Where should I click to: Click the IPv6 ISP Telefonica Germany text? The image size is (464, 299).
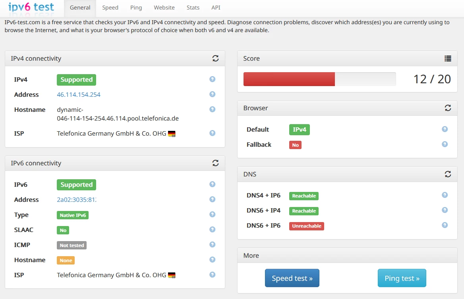click(112, 275)
